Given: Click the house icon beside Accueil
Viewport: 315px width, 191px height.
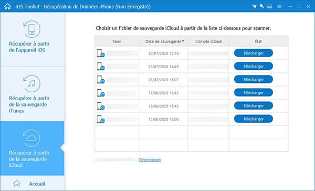Looking at the screenshot, I should [17, 183].
